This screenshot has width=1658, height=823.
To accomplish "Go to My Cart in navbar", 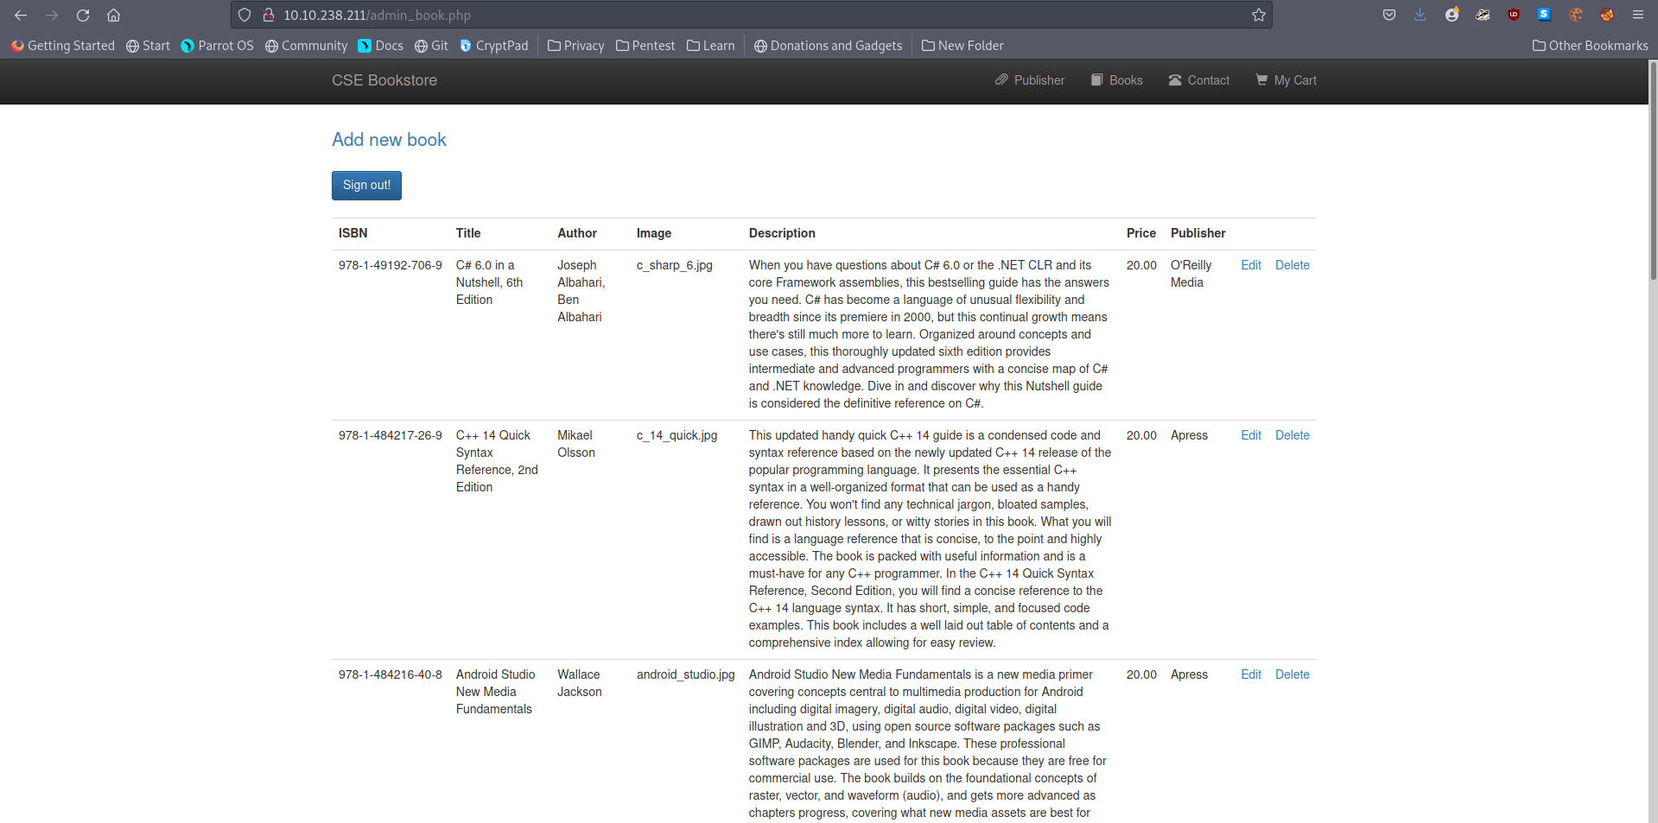I will [x=1286, y=80].
